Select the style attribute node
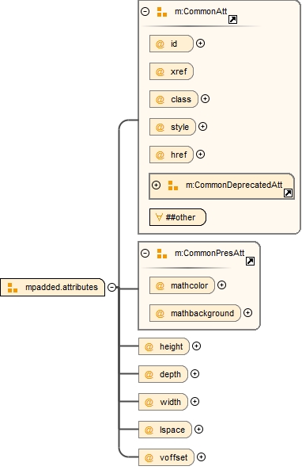 (x=172, y=127)
